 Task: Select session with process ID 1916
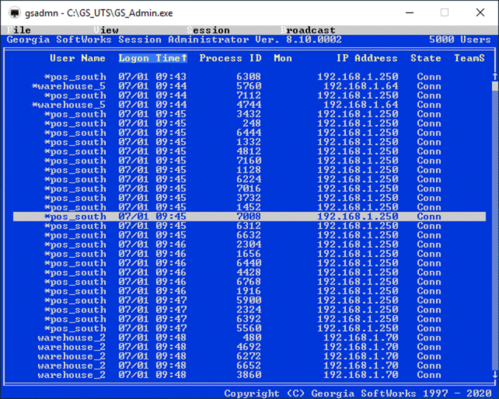pos(250,291)
